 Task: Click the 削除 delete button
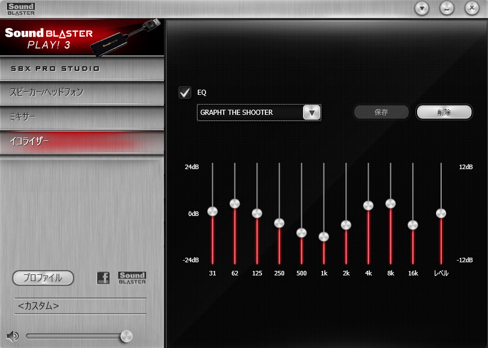(x=444, y=112)
